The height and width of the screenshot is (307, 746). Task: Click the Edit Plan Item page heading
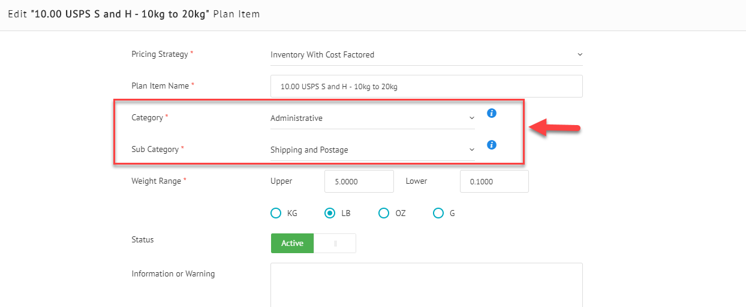click(134, 14)
